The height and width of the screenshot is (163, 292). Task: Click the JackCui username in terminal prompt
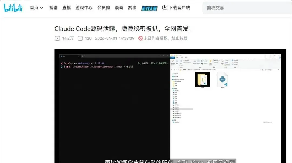click(68, 63)
